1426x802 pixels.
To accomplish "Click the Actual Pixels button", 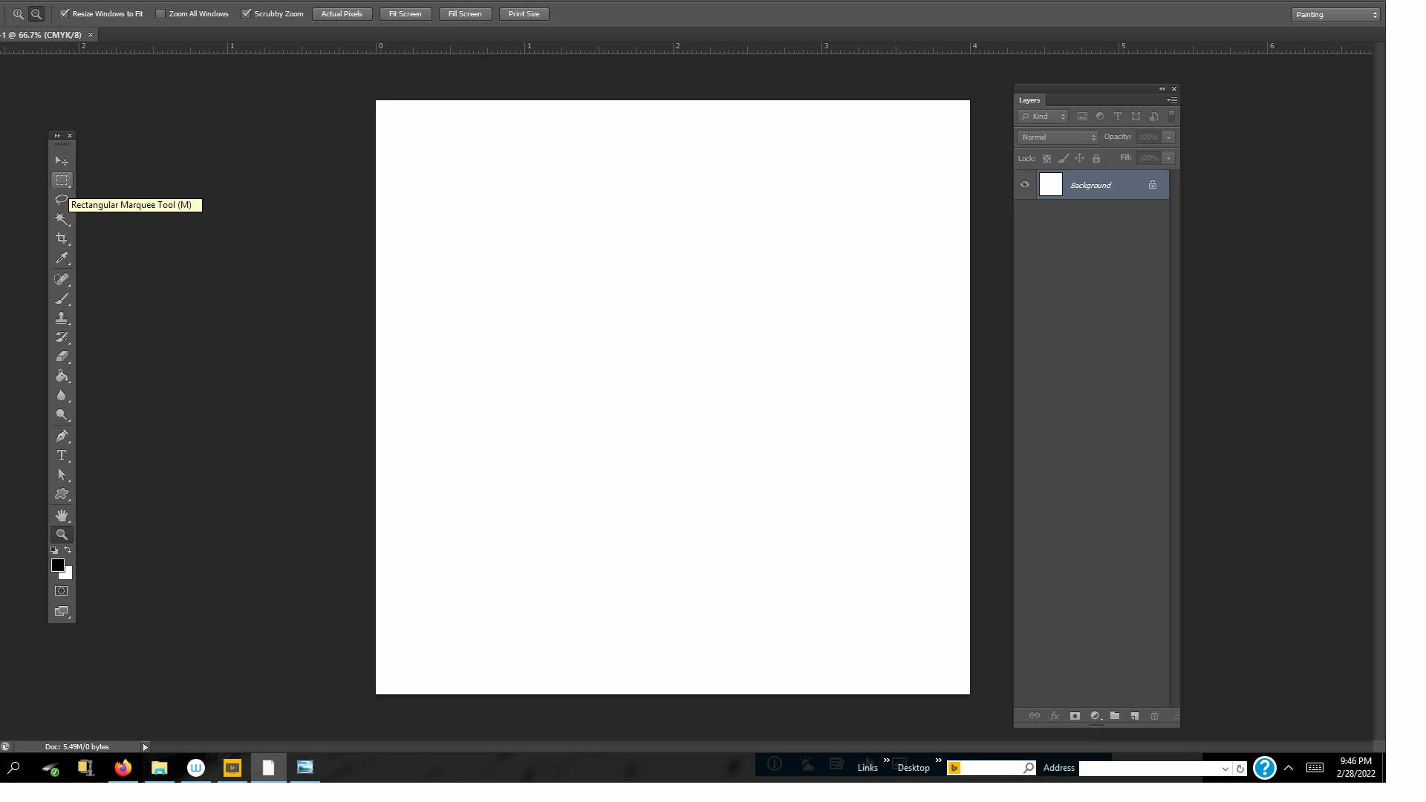I will (342, 14).
